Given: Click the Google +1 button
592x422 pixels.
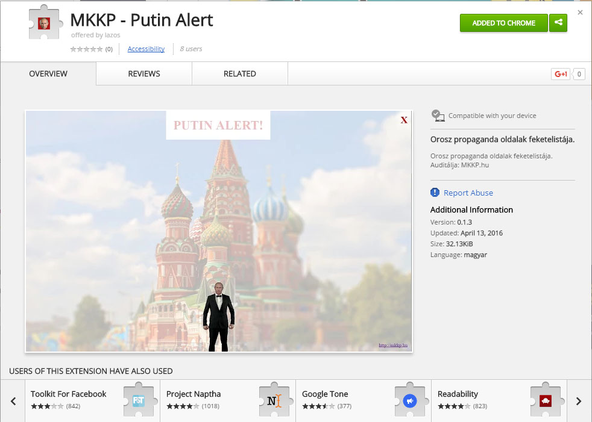Looking at the screenshot, I should tap(561, 74).
